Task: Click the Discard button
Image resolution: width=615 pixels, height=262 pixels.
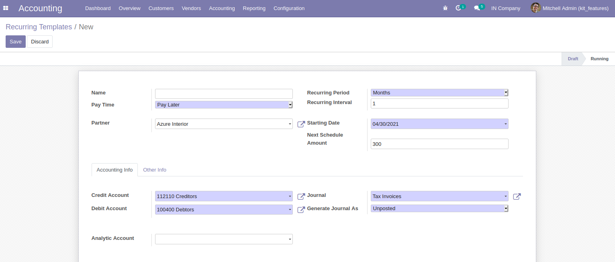Action: tap(40, 42)
